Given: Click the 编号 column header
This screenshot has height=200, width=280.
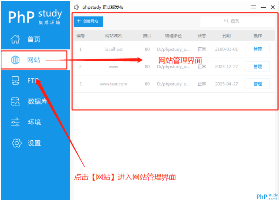Looking at the screenshot, I should click(81, 36).
